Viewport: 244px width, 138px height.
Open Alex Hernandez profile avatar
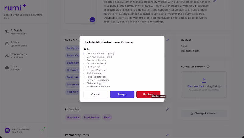pos(7,130)
